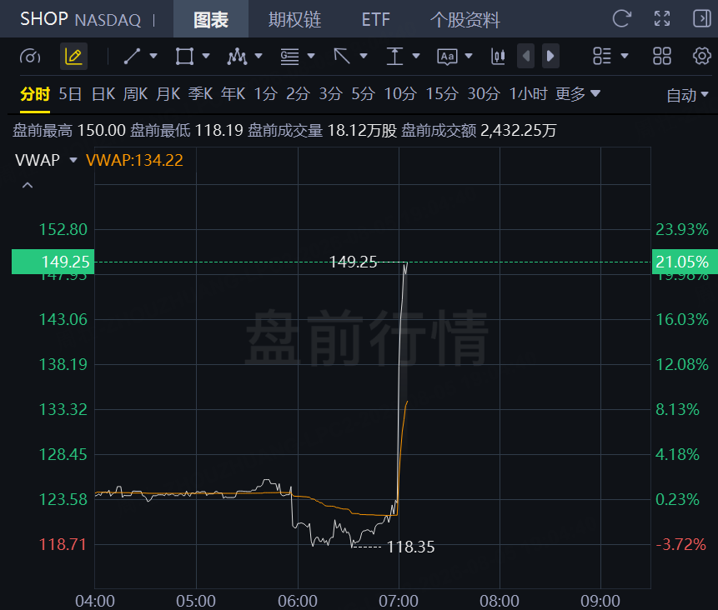Select the price range measure tool
The width and height of the screenshot is (718, 610).
click(x=394, y=57)
